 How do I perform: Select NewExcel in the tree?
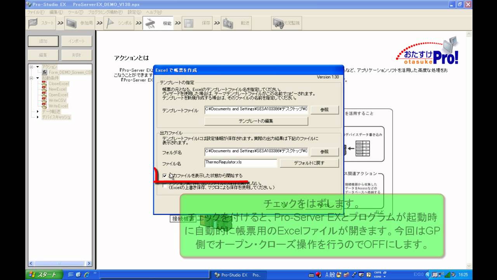(x=57, y=89)
